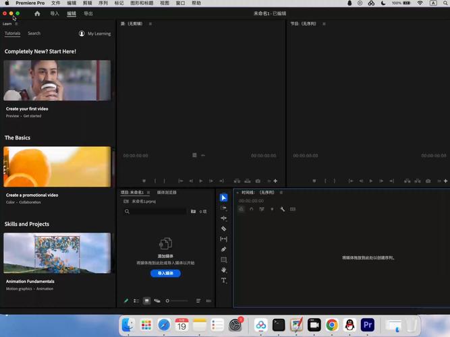Select the Hand tool

coord(224,270)
